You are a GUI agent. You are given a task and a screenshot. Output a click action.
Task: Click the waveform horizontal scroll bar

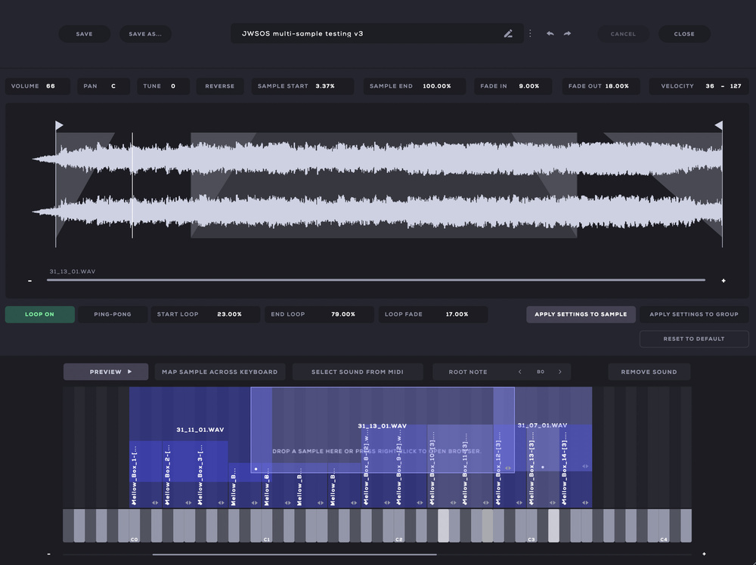pyautogui.click(x=376, y=280)
